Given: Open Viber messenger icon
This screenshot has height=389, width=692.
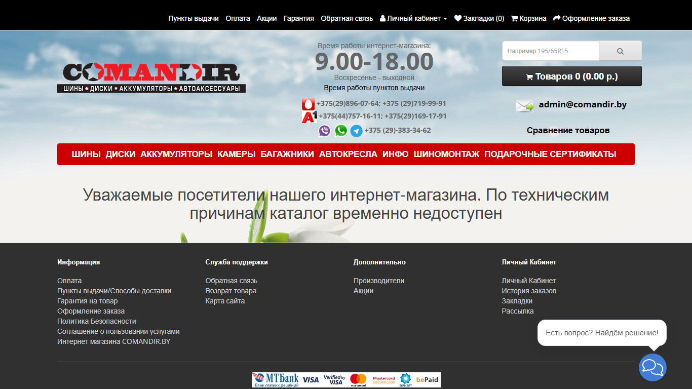Looking at the screenshot, I should tap(324, 131).
